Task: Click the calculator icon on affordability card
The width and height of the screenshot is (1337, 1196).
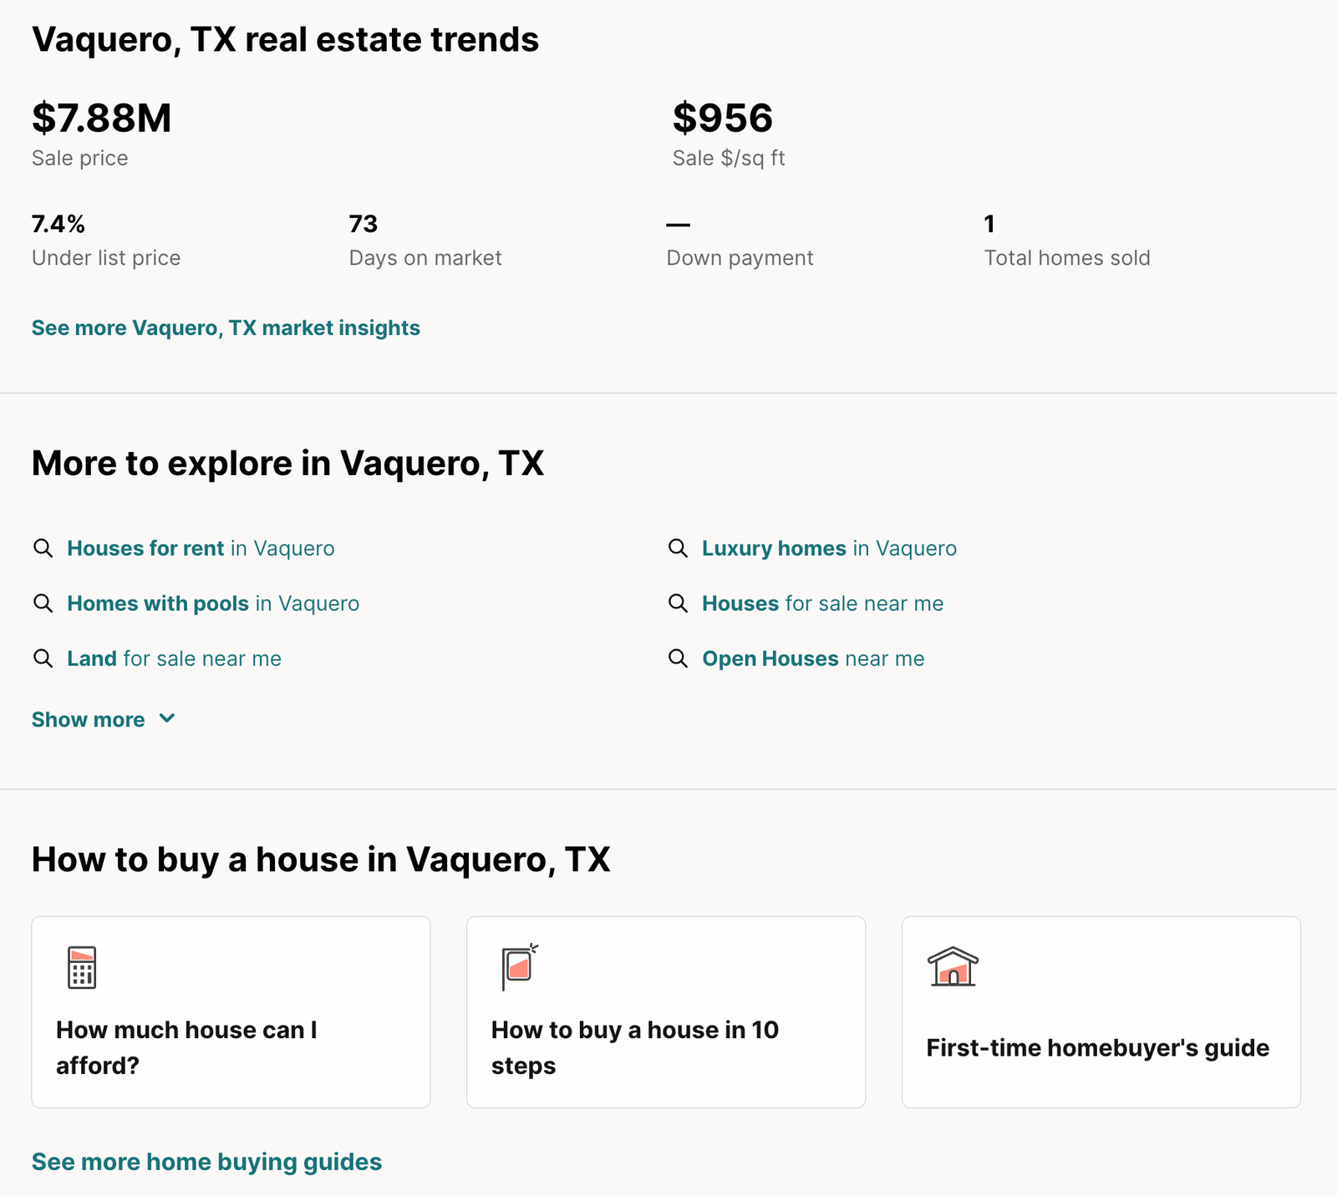Action: pyautogui.click(x=82, y=967)
